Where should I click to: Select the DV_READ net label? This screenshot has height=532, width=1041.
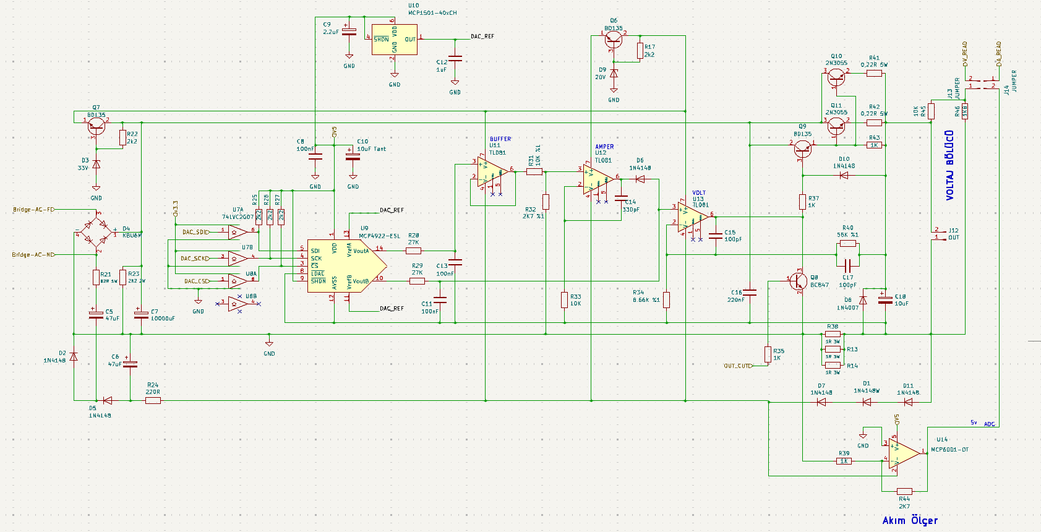pyautogui.click(x=965, y=54)
